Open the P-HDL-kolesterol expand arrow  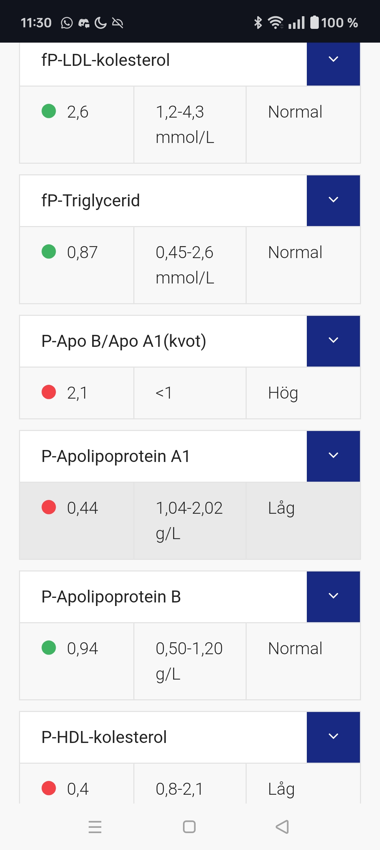point(333,737)
